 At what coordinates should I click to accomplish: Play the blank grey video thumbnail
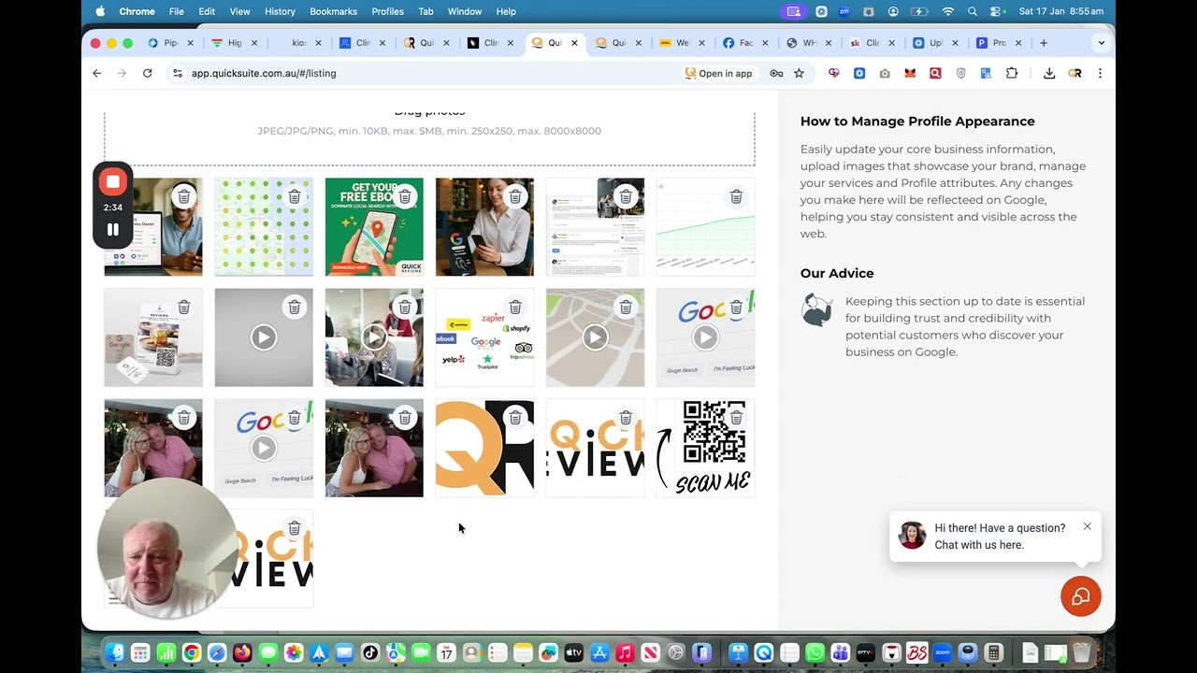point(264,337)
